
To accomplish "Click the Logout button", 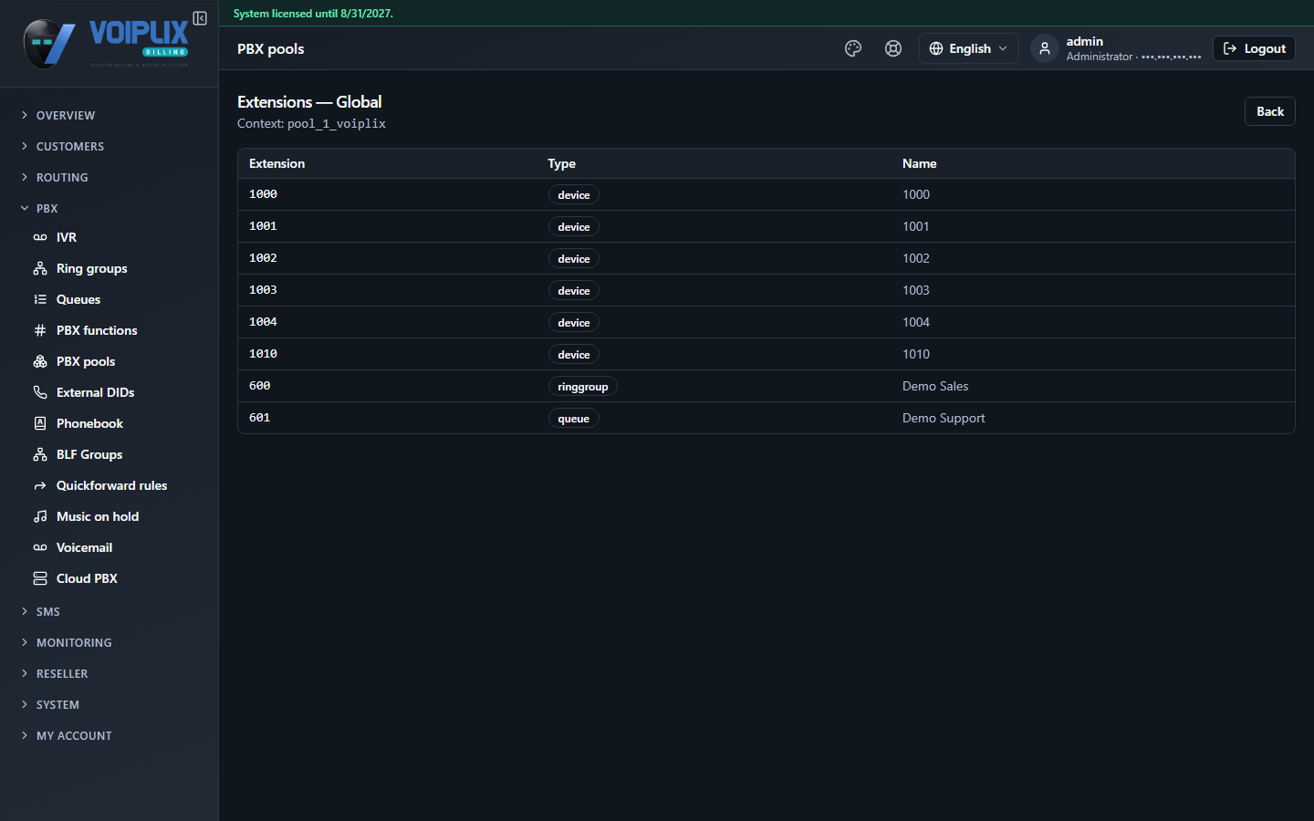I will pos(1254,48).
